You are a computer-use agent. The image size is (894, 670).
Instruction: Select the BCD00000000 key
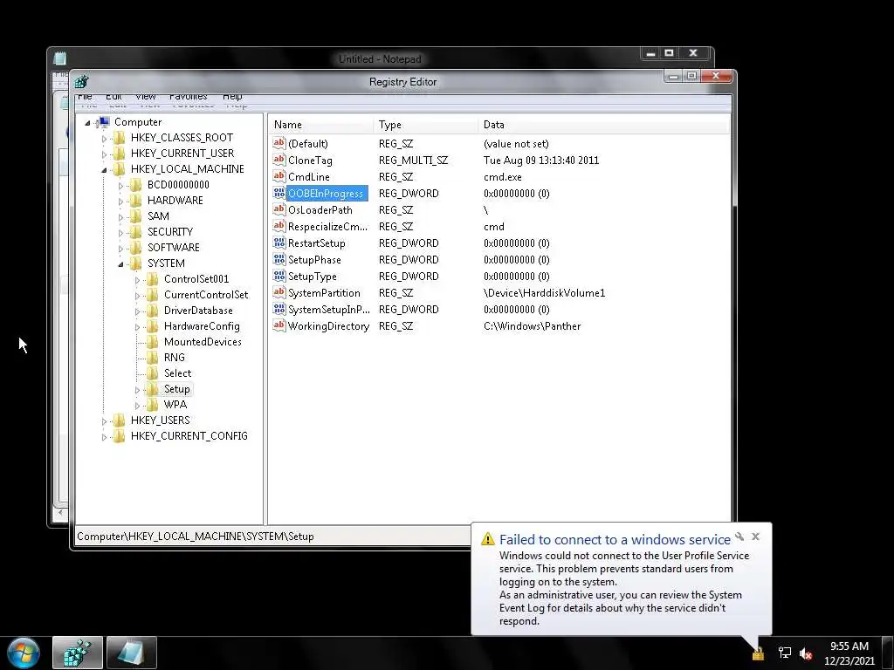click(x=178, y=185)
